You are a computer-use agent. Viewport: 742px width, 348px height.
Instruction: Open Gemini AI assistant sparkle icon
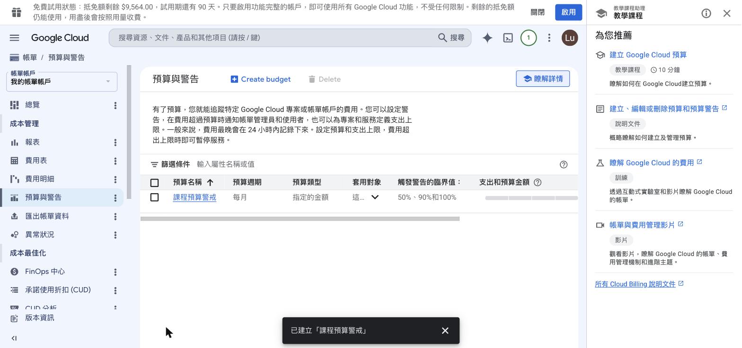[x=487, y=38]
